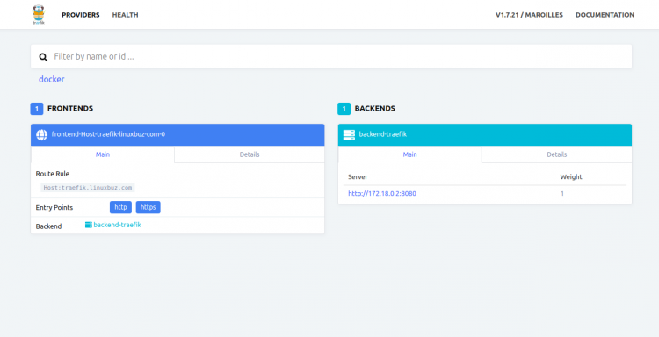Click the V1.7.21 / Maroilles version link
The width and height of the screenshot is (659, 337).
[529, 15]
